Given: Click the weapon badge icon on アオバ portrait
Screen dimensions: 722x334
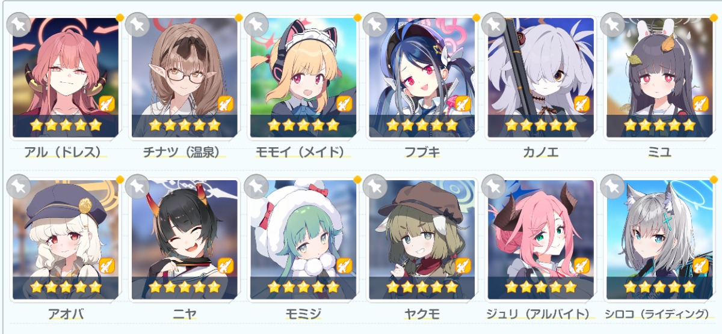Looking at the screenshot, I should [106, 265].
